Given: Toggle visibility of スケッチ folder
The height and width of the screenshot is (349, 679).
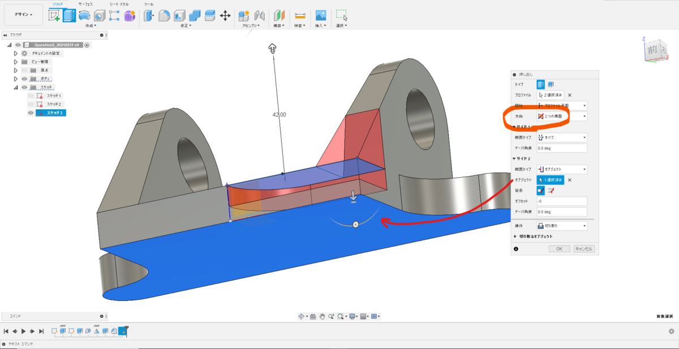Looking at the screenshot, I should pyautogui.click(x=25, y=87).
